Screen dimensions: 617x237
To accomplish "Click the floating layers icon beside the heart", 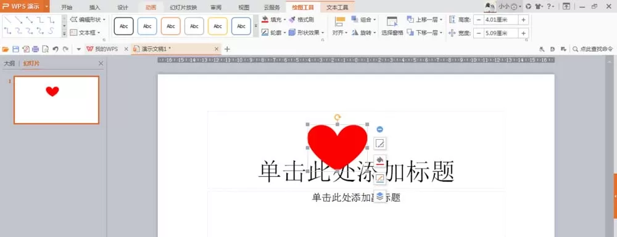I will coord(379,196).
